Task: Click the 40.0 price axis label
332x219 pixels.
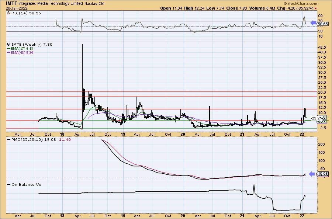Action: [322, 52]
